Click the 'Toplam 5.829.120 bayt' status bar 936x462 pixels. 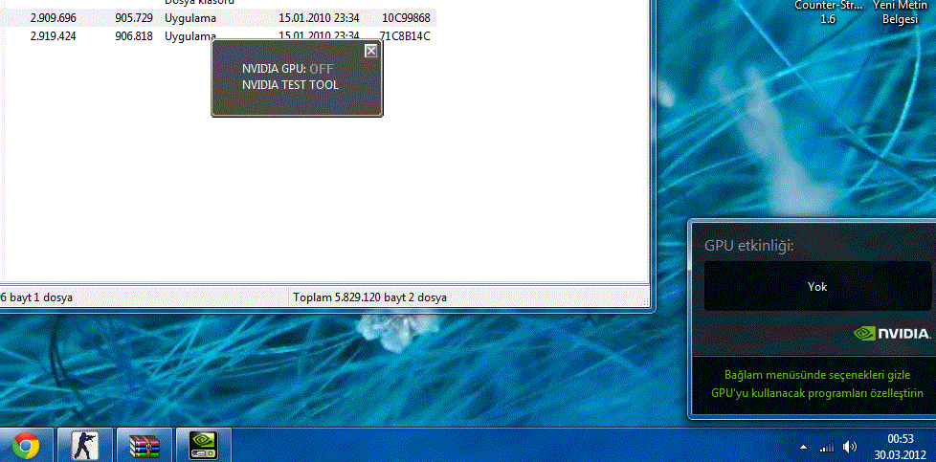coord(369,297)
